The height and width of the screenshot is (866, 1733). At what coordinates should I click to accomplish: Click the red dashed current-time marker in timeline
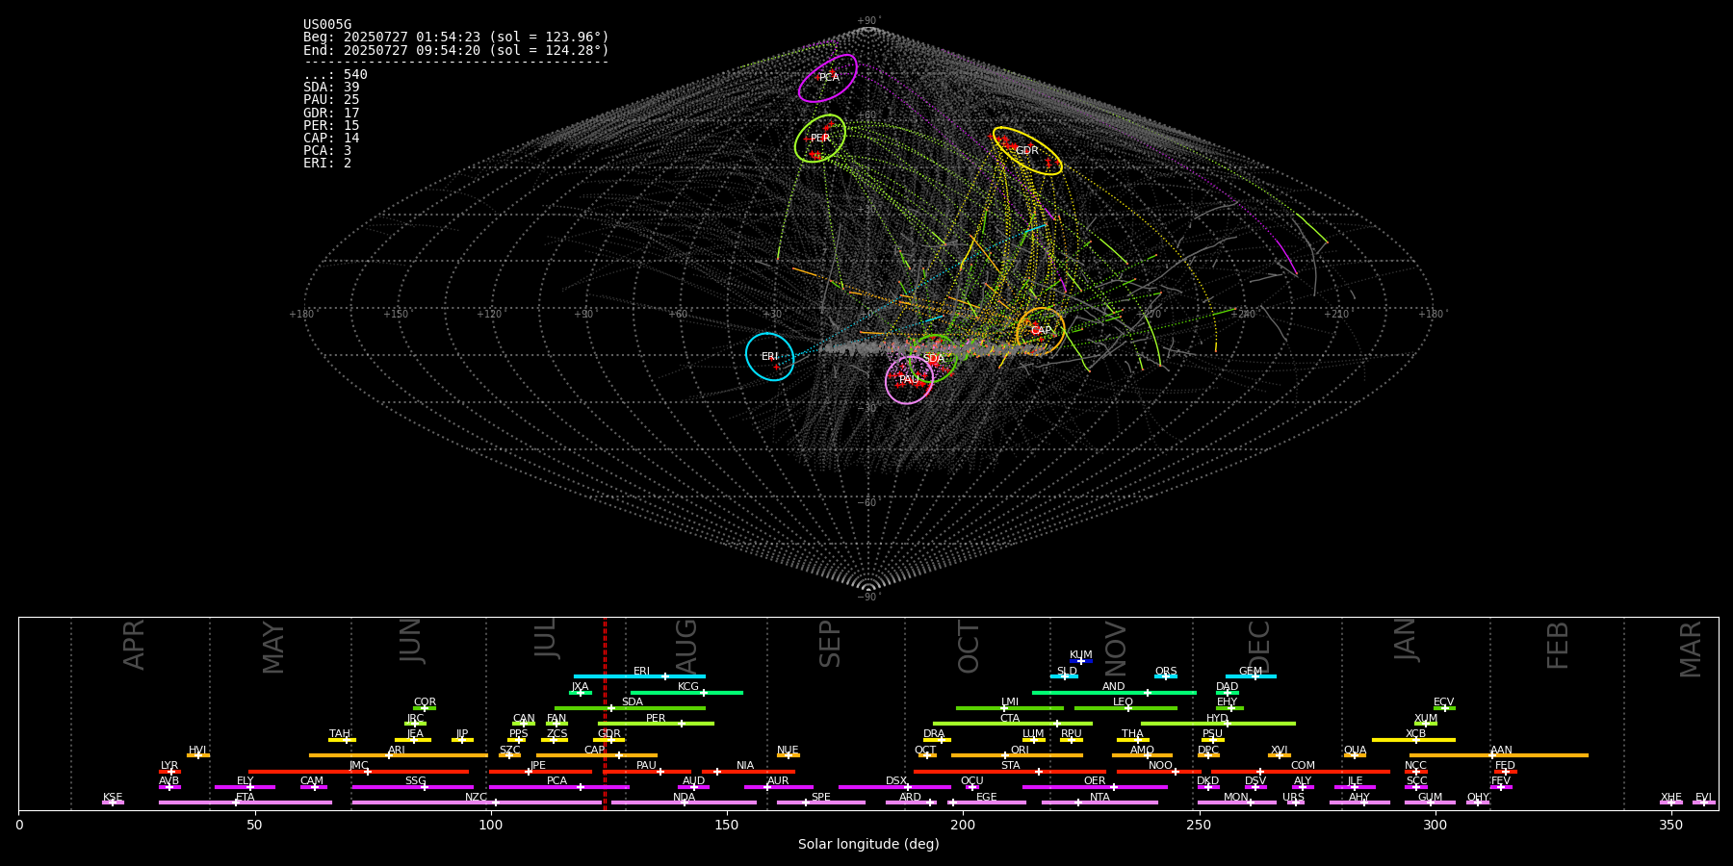605,713
